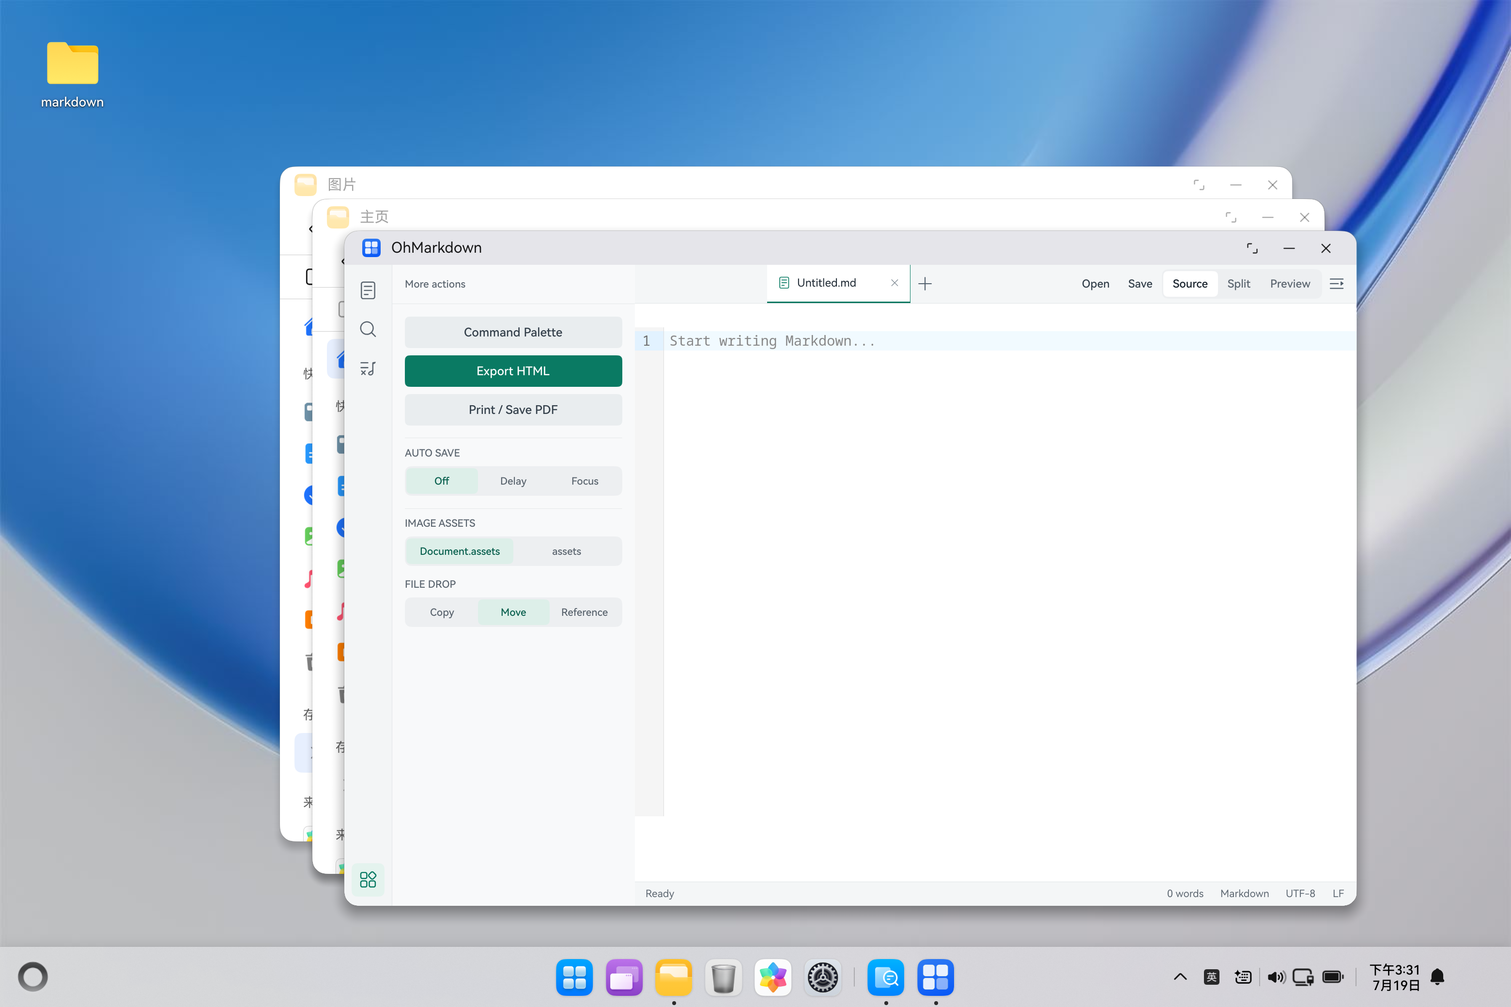Viewport: 1511px width, 1007px height.
Task: Click the battery indicator in tray
Action: click(1333, 977)
